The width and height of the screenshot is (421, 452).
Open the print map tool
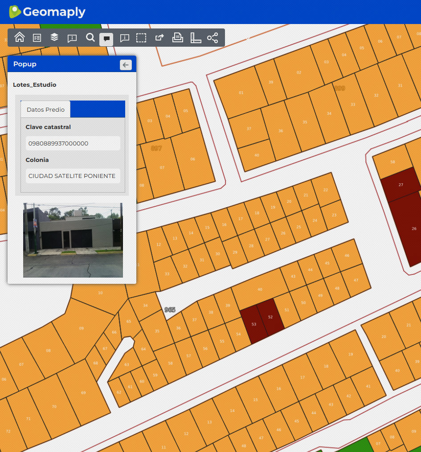point(178,38)
